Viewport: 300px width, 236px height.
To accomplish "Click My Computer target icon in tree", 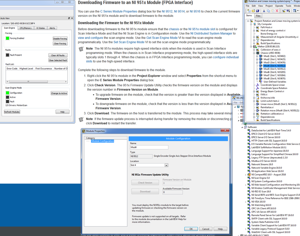I will pos(255,24).
